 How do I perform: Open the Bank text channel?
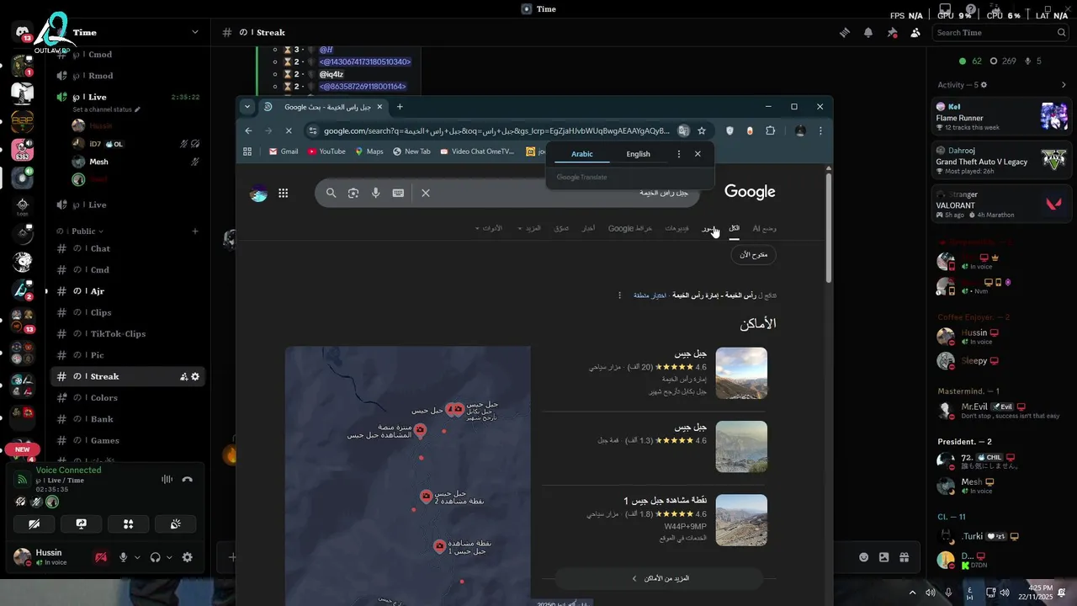tap(129, 419)
